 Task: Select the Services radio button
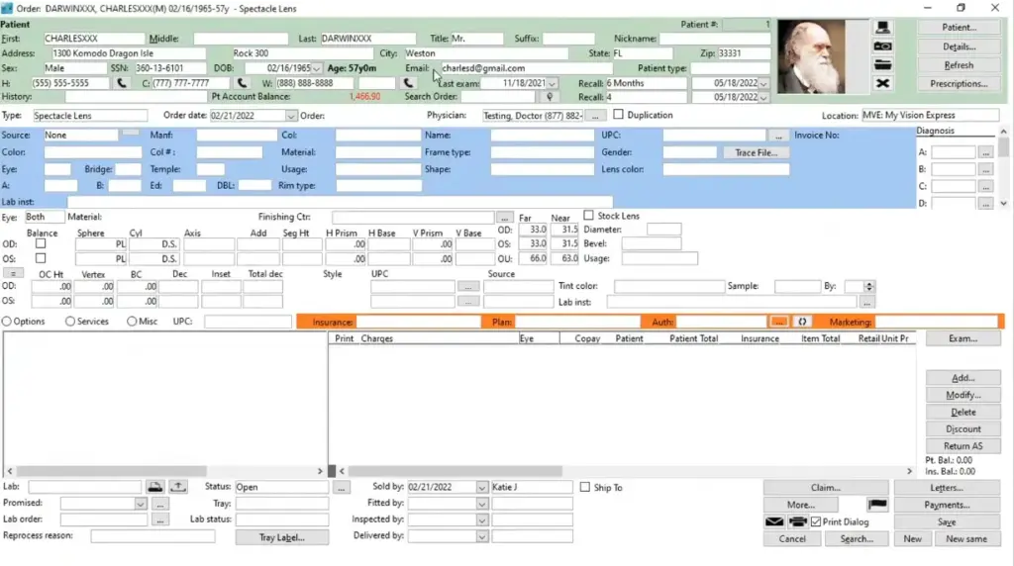70,322
